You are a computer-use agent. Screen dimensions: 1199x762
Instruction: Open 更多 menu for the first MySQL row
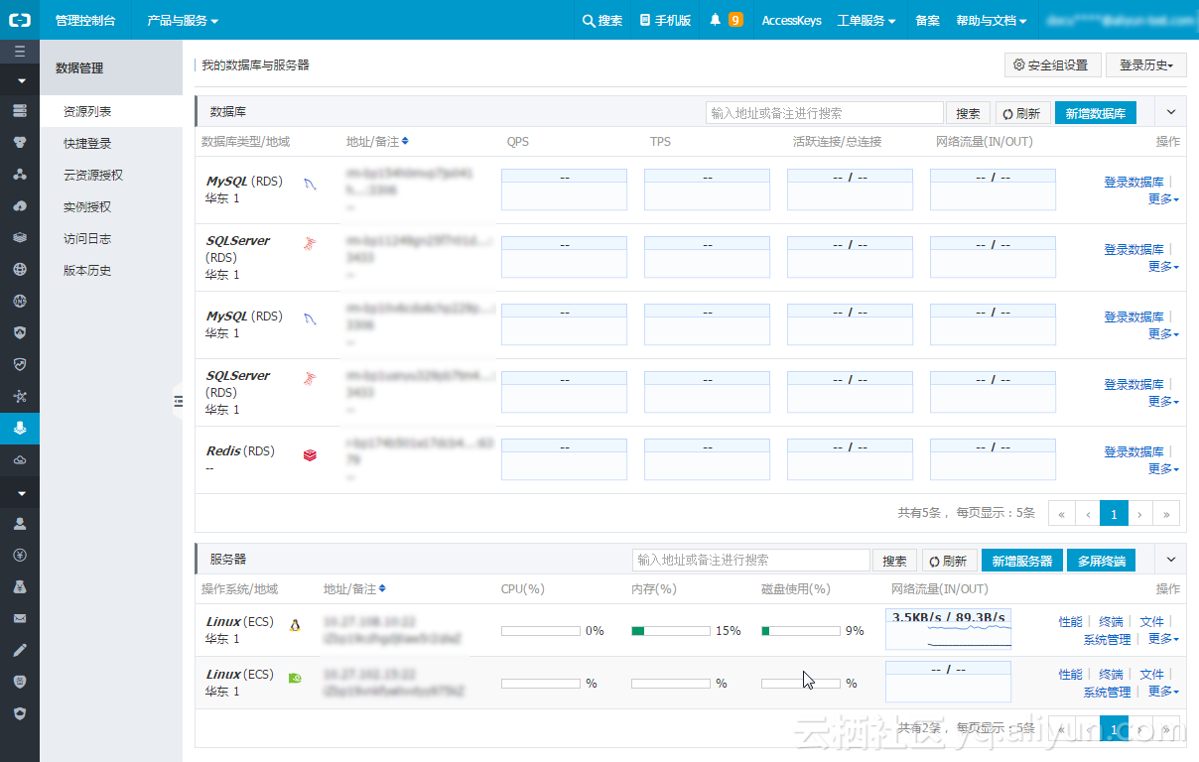(x=1163, y=198)
